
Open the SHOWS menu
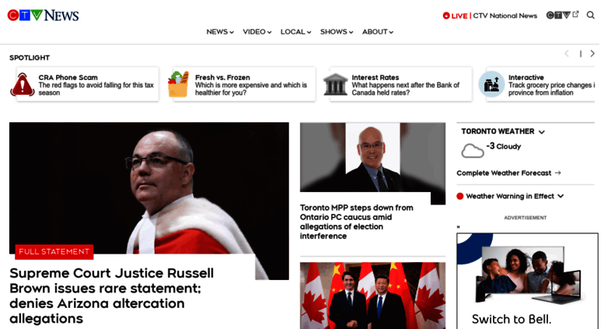pos(337,32)
